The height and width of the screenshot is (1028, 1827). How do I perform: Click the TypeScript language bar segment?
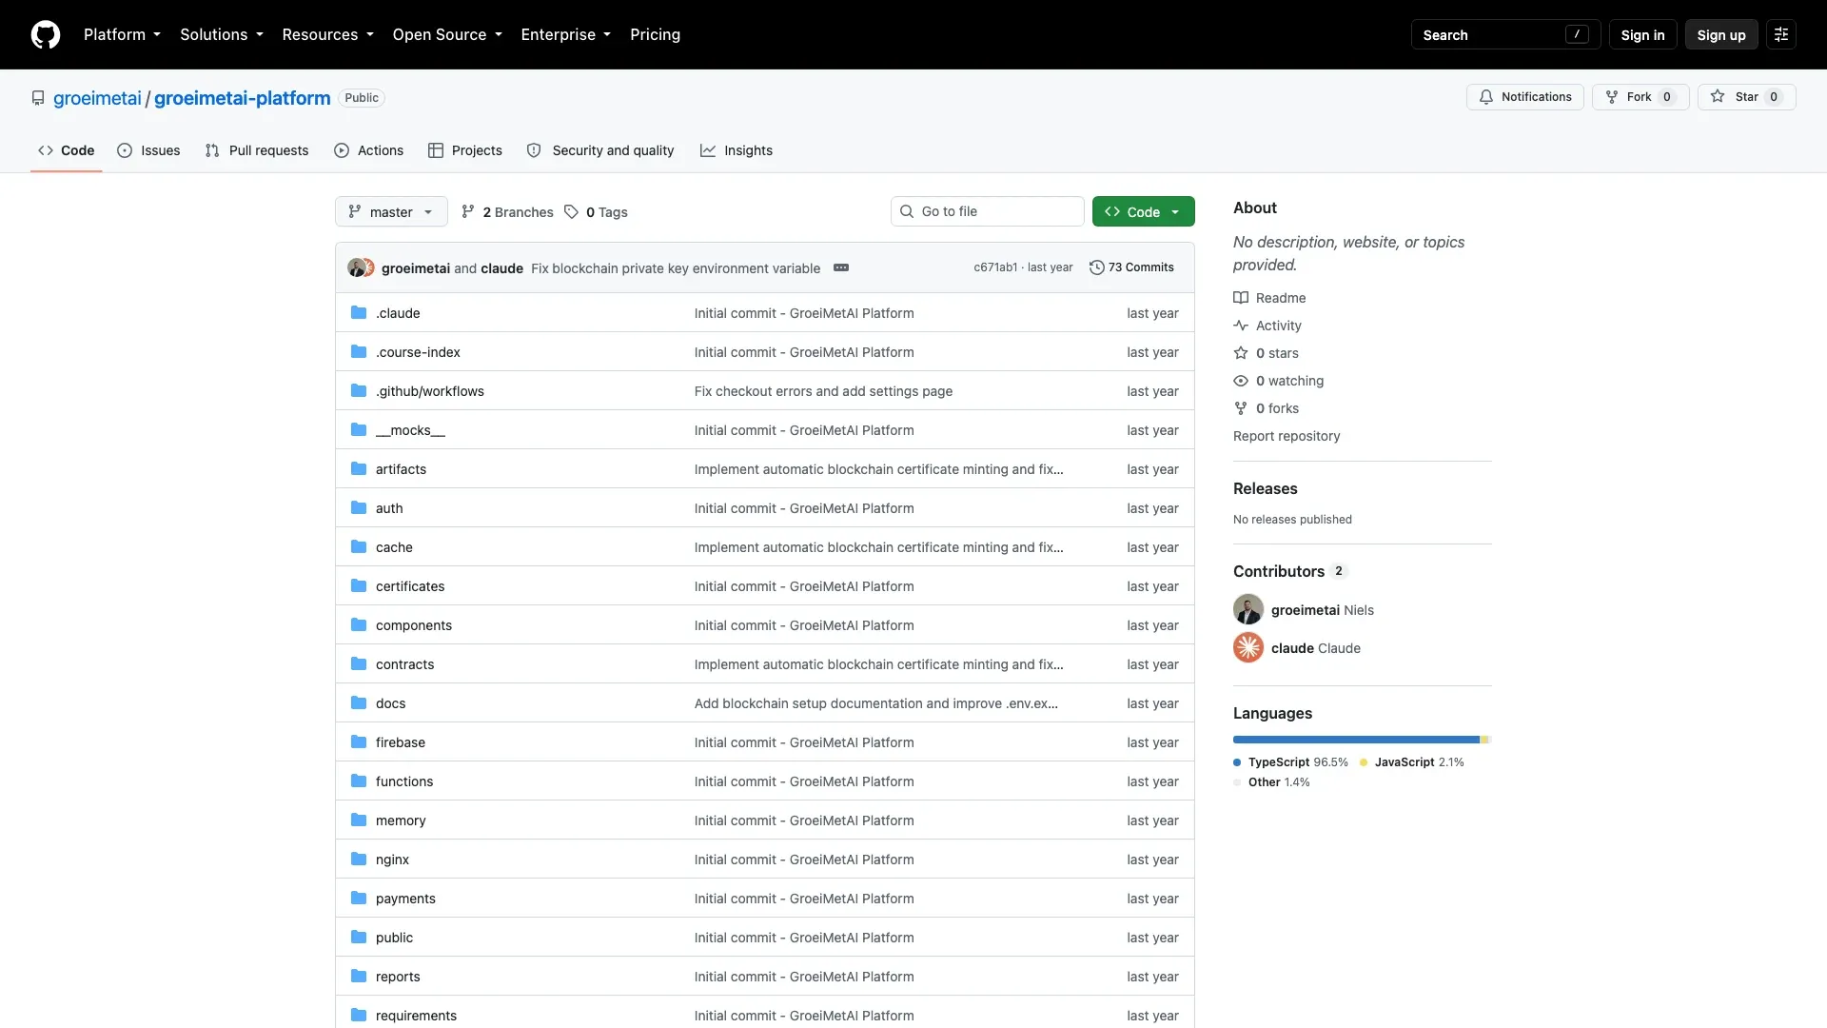pyautogui.click(x=1356, y=740)
